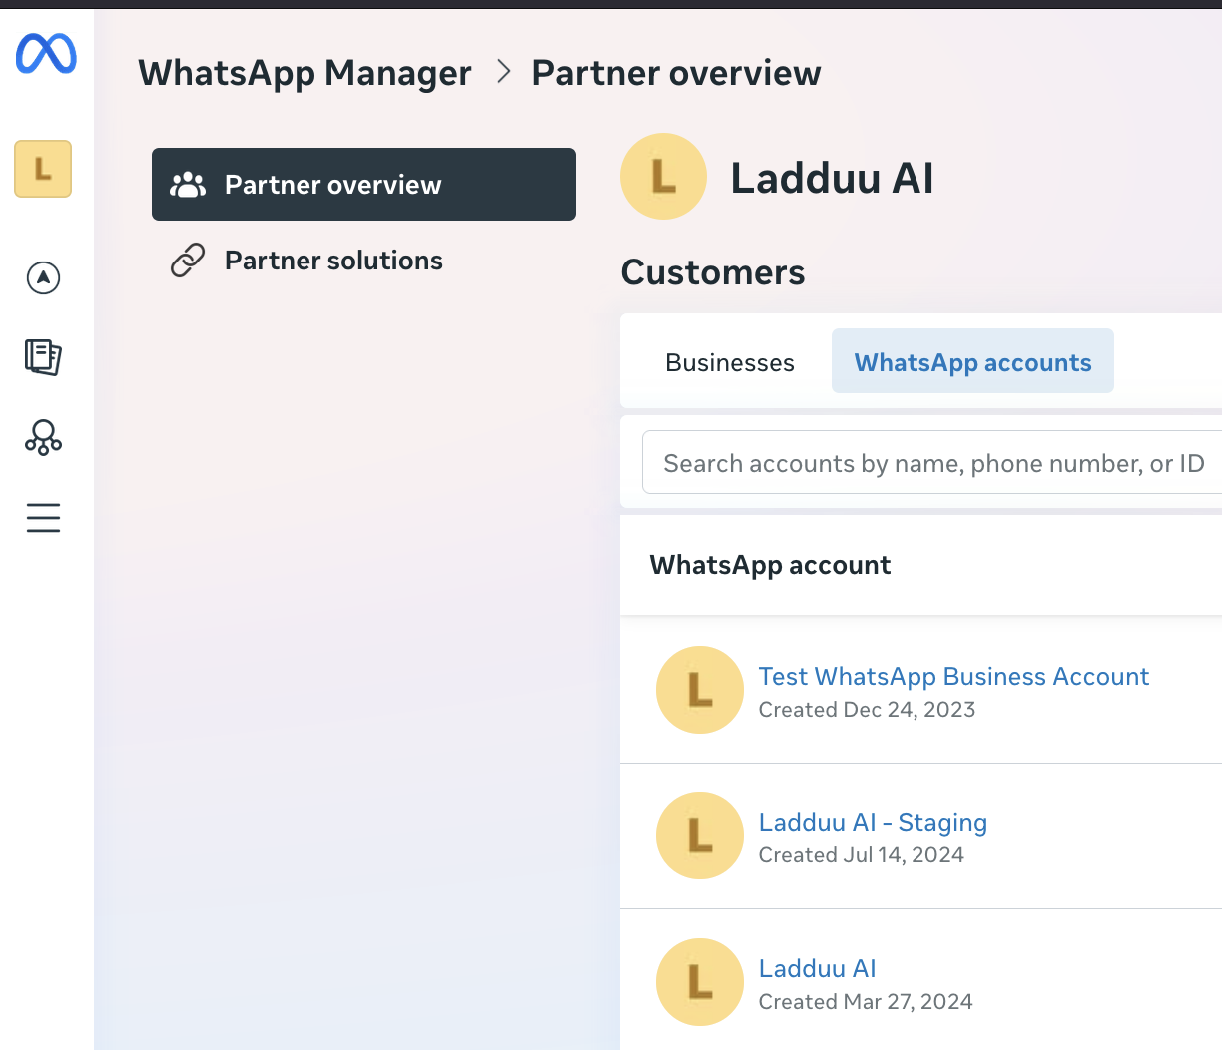Select the WhatsApp accounts tab
Image resolution: width=1222 pixels, height=1050 pixels.
tap(972, 362)
